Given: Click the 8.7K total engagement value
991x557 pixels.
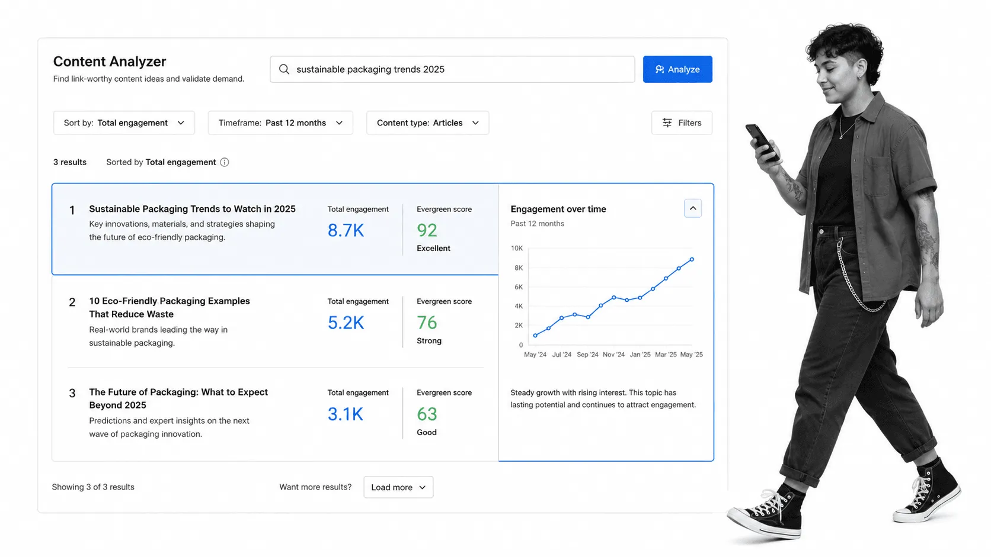Looking at the screenshot, I should click(346, 230).
